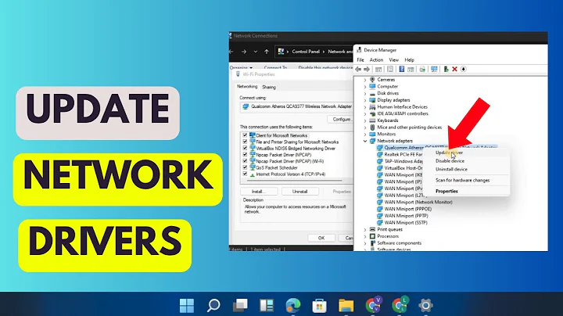Choose Disable device from context menu
Image resolution: width=563 pixels, height=316 pixels.
pos(450,161)
